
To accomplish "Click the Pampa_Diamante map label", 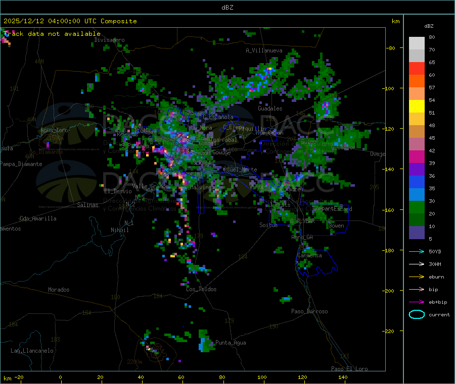I will pos(21,164).
